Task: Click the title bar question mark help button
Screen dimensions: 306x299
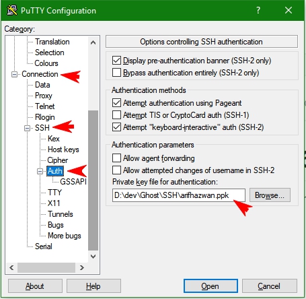Action: pyautogui.click(x=258, y=10)
